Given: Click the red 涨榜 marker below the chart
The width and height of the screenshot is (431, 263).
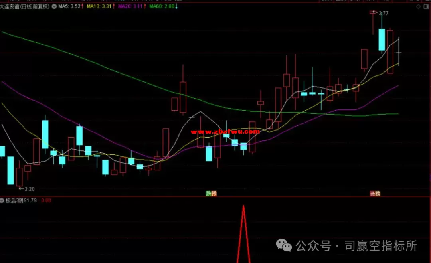Looking at the screenshot, I should tap(375, 194).
